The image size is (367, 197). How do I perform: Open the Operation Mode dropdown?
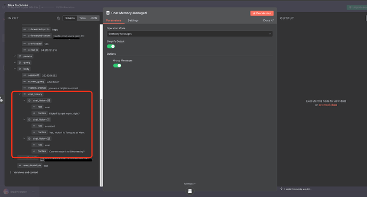tap(190, 34)
